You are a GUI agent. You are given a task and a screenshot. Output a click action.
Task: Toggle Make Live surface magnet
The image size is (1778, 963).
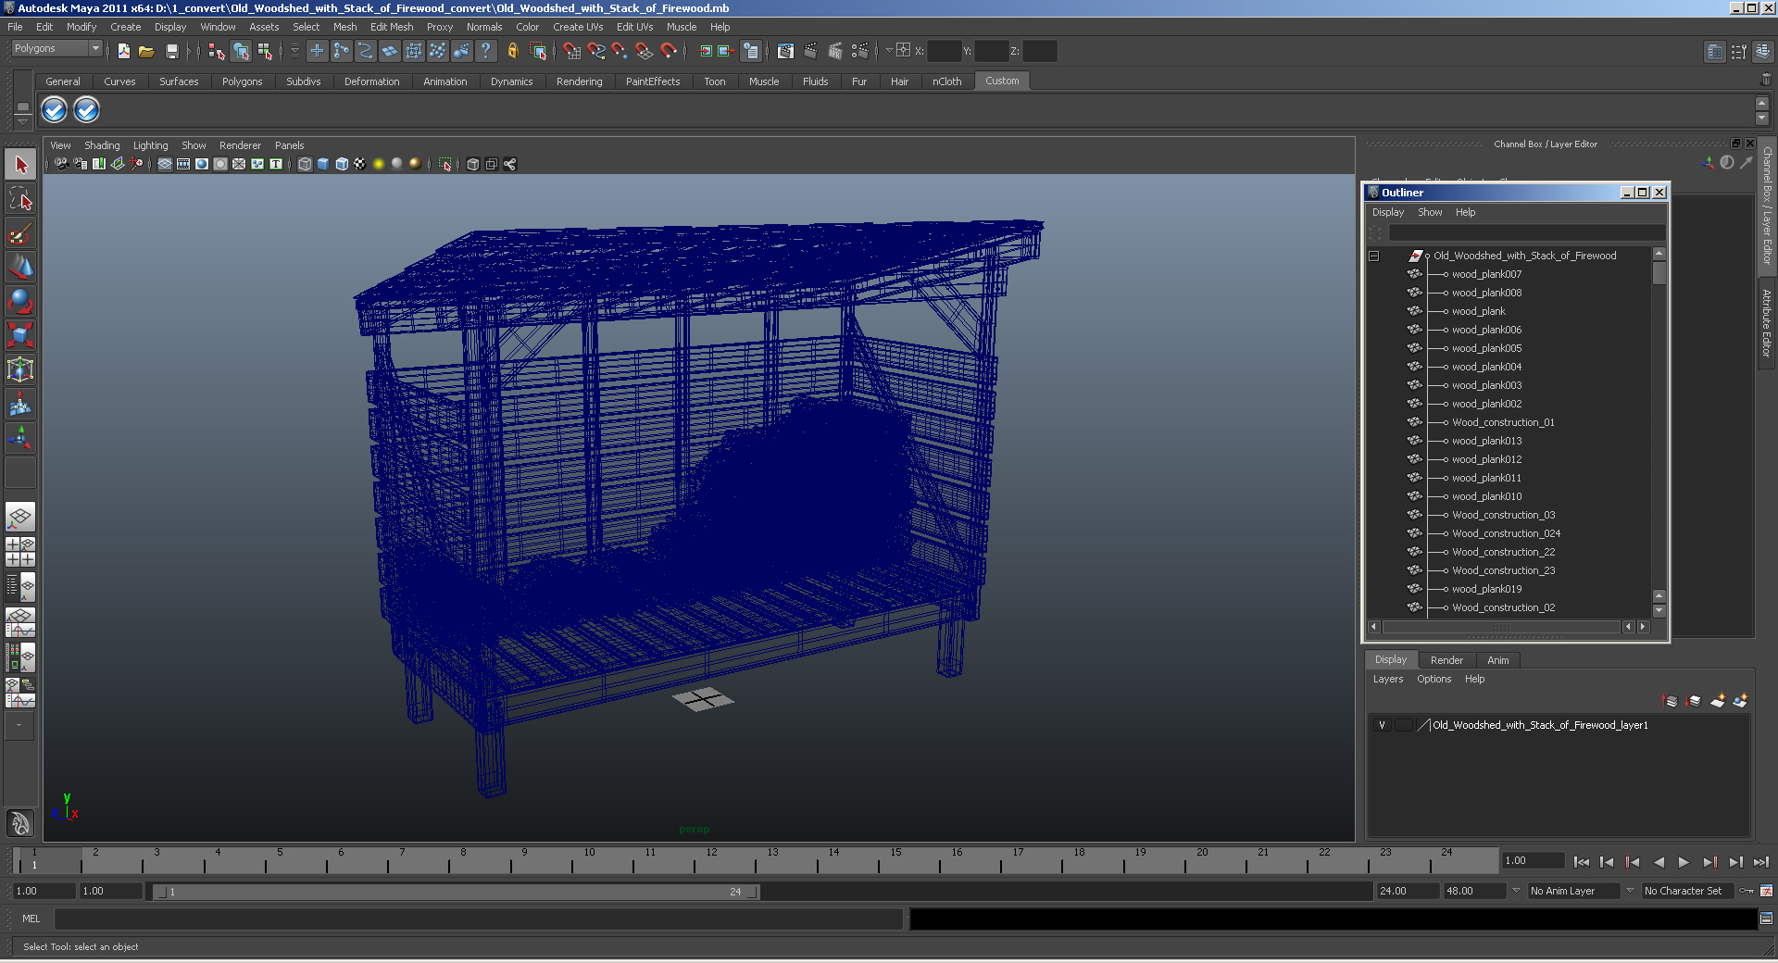[x=669, y=51]
